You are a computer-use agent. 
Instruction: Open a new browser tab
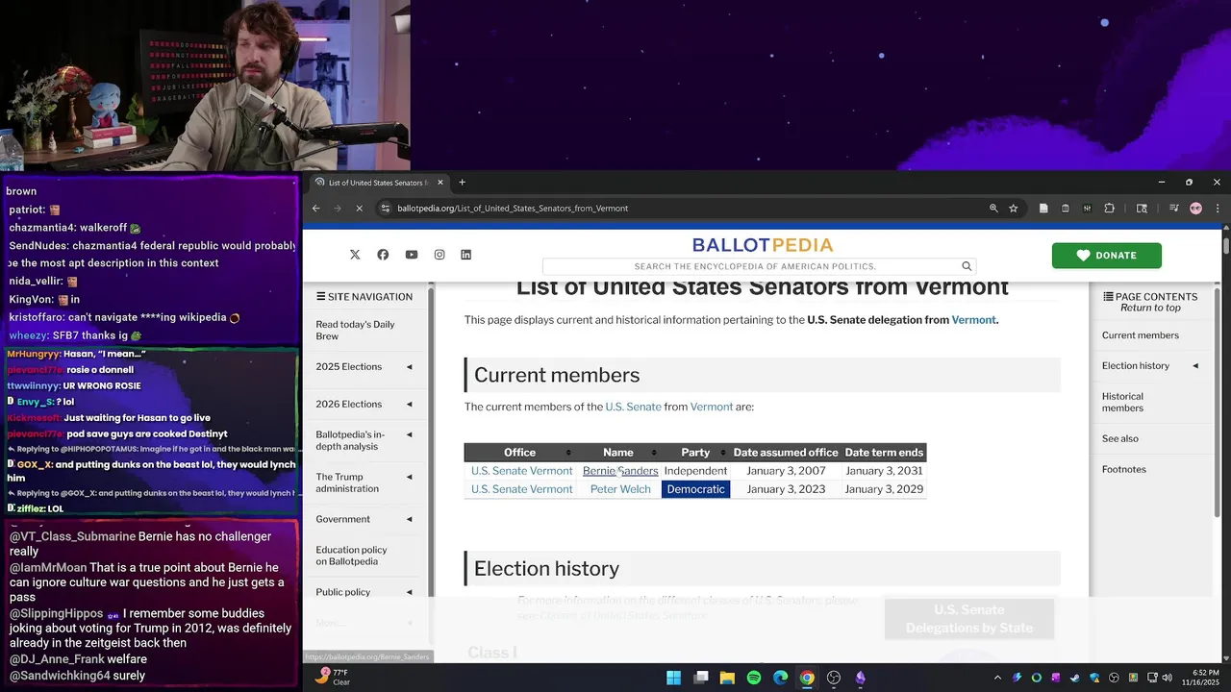(x=462, y=183)
